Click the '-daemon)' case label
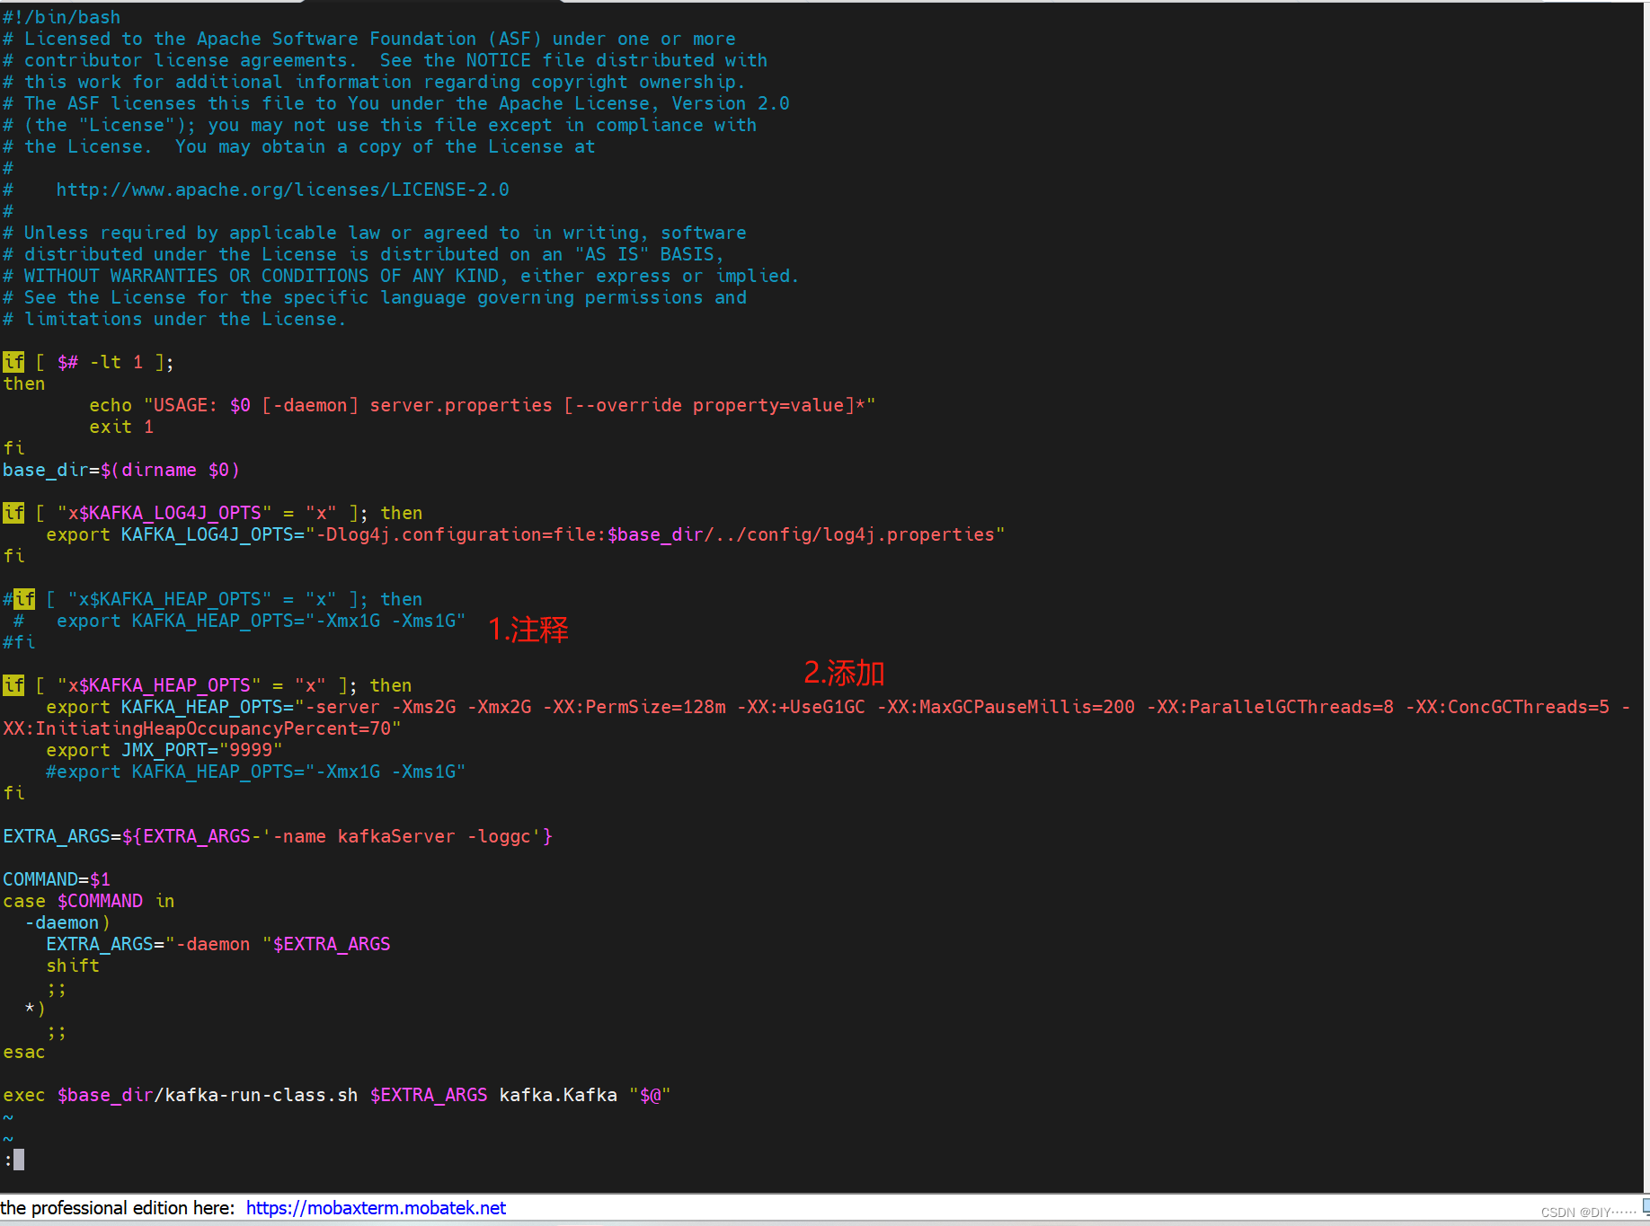This screenshot has height=1226, width=1650. click(67, 922)
